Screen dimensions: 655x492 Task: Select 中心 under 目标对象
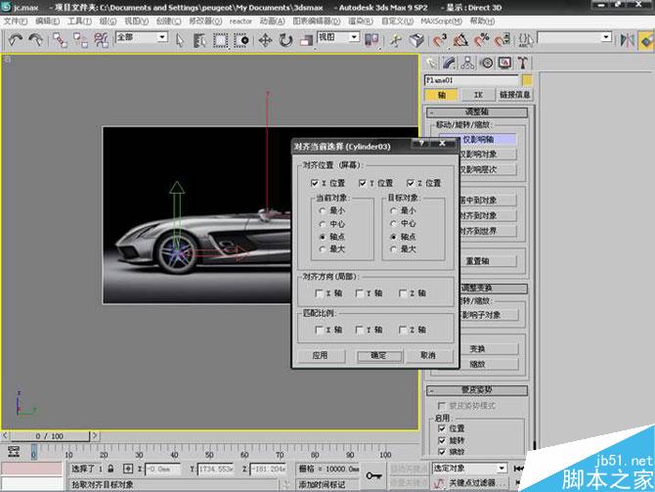click(x=394, y=223)
